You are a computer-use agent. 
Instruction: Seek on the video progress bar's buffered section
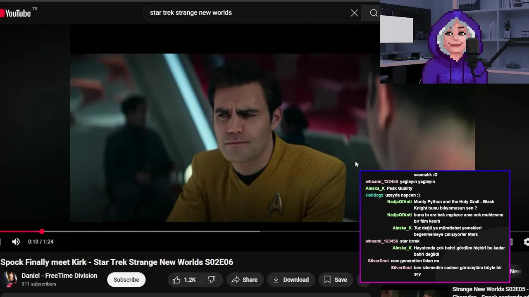click(151, 231)
